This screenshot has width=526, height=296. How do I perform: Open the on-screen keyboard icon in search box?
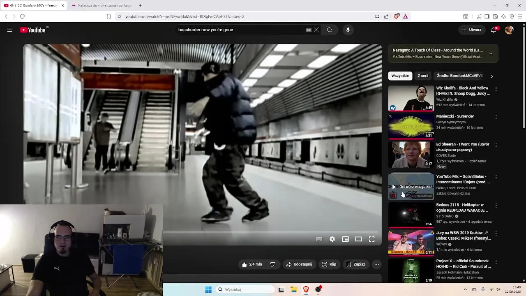pos(309,30)
